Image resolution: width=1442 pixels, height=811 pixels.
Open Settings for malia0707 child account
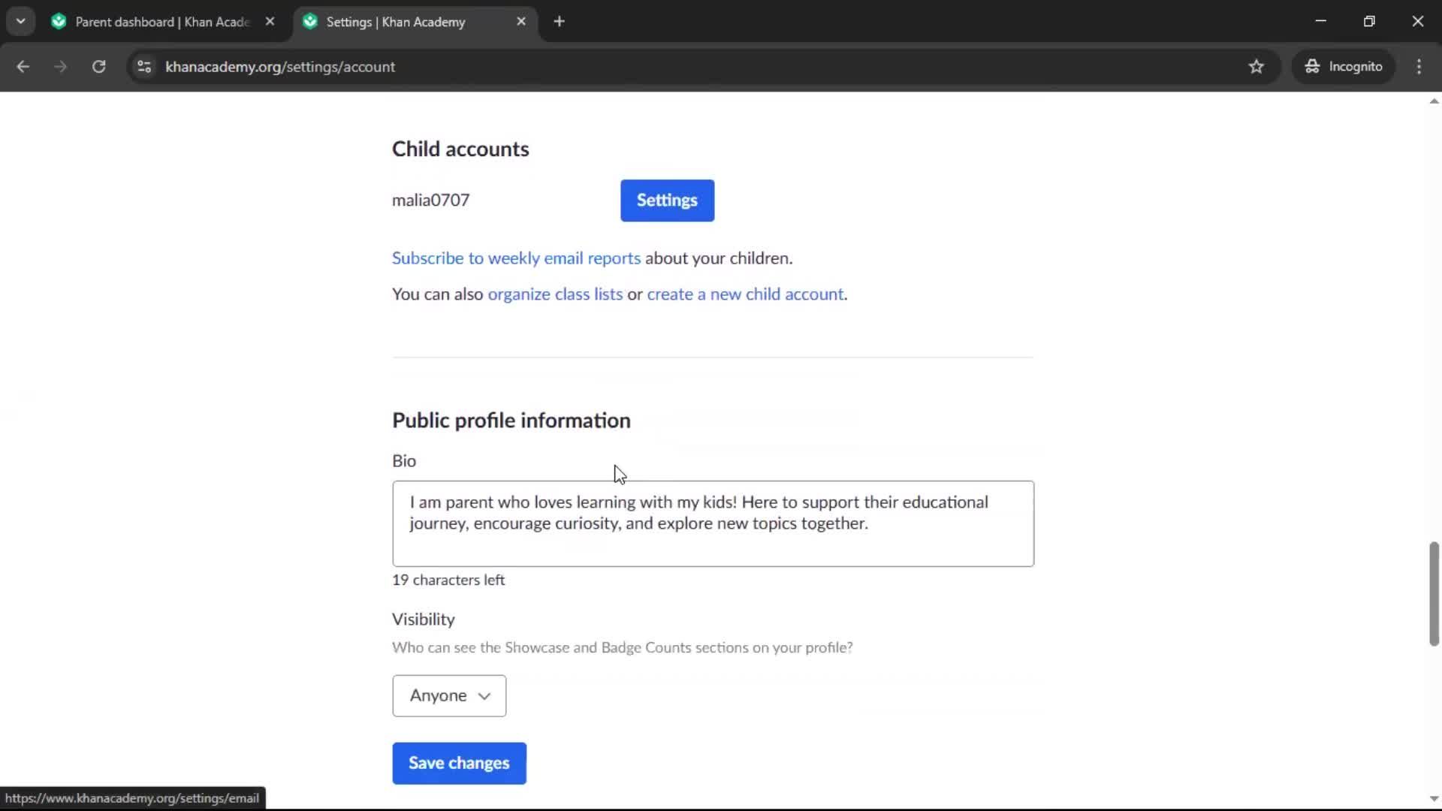point(667,200)
